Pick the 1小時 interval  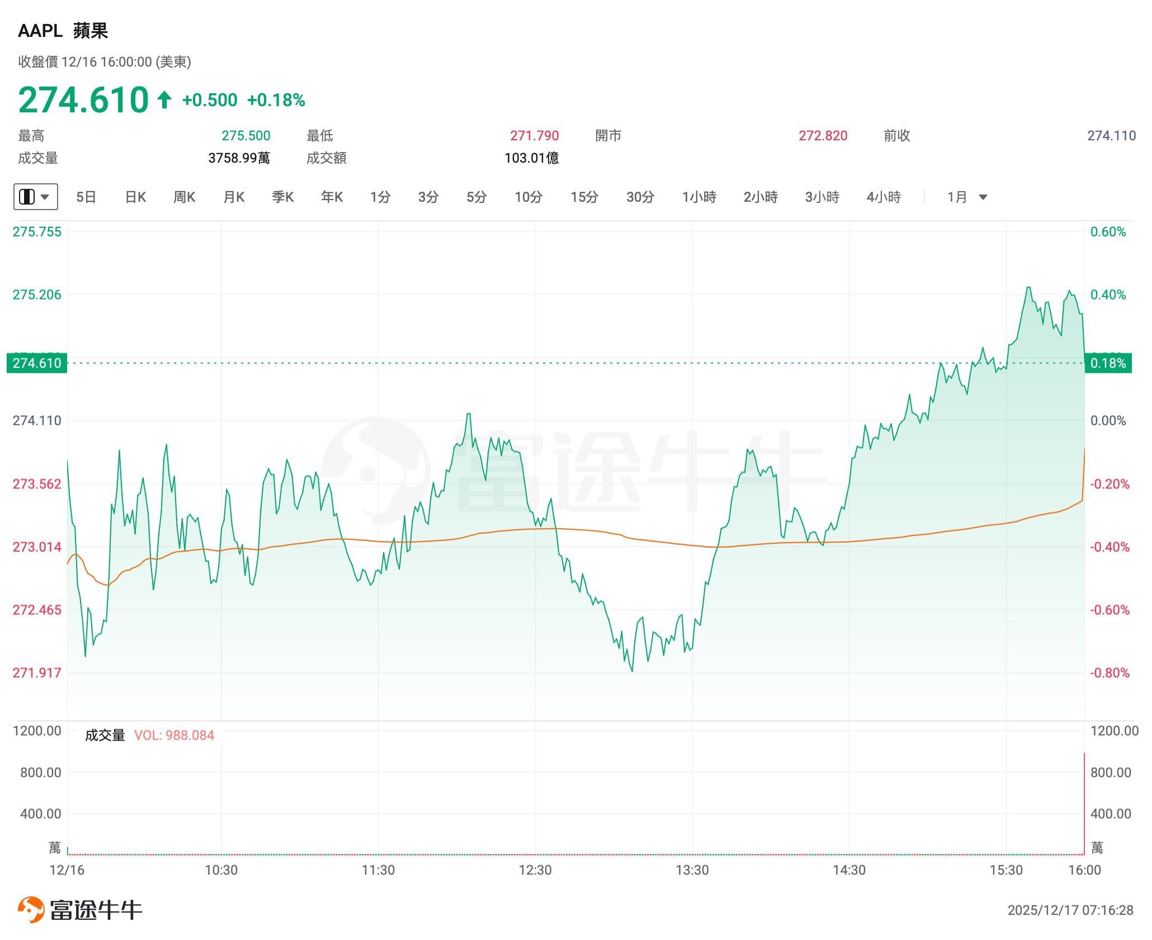(x=699, y=197)
